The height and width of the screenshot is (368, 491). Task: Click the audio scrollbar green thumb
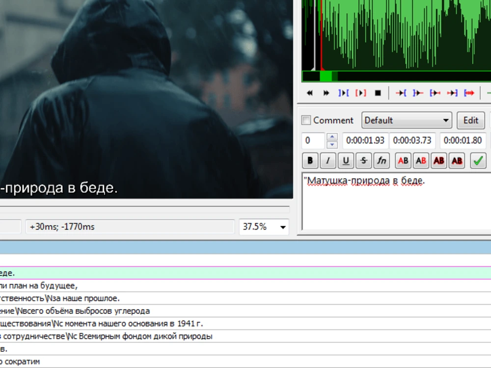click(x=326, y=77)
